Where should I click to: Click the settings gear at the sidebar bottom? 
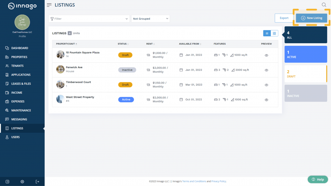coord(22,181)
